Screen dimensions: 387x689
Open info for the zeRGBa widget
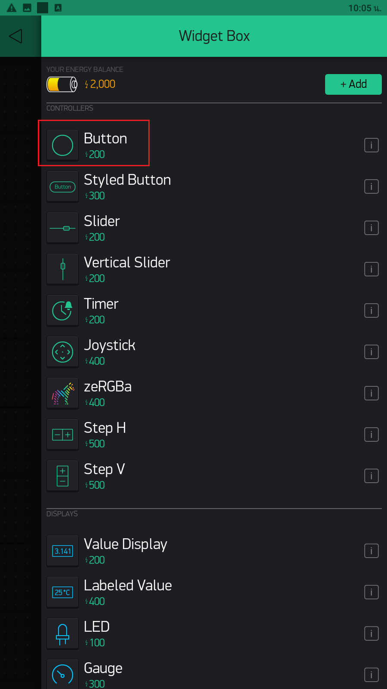click(x=372, y=393)
